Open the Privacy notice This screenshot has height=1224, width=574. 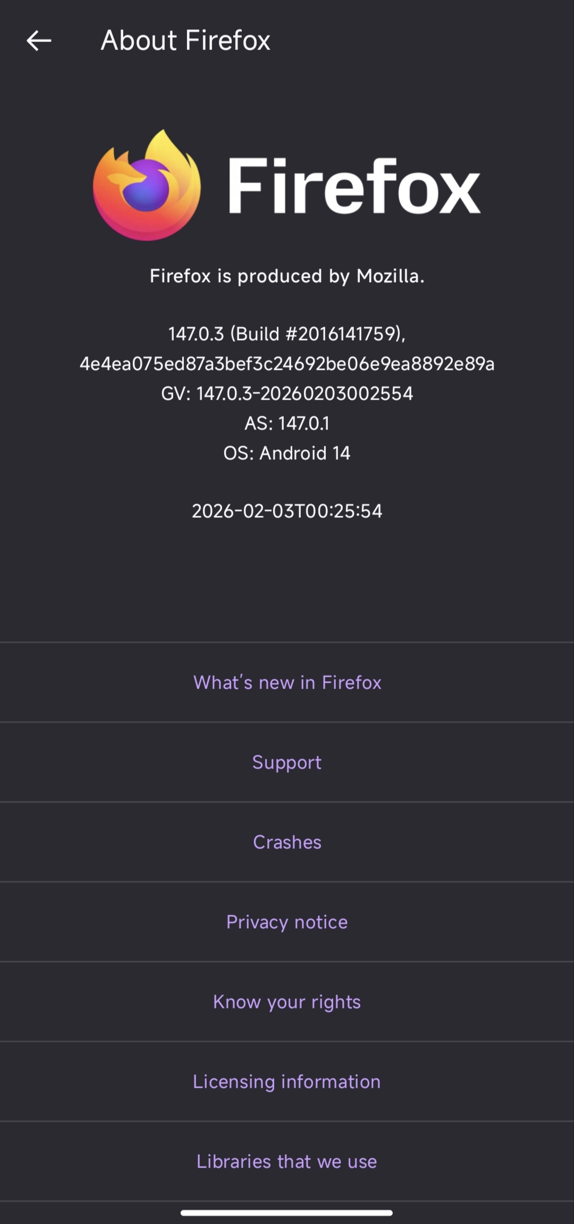pos(287,922)
